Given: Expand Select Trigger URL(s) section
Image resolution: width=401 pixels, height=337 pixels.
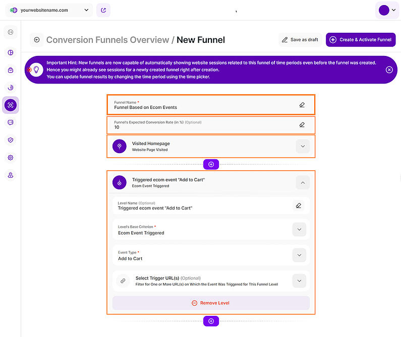Looking at the screenshot, I should pos(299,281).
